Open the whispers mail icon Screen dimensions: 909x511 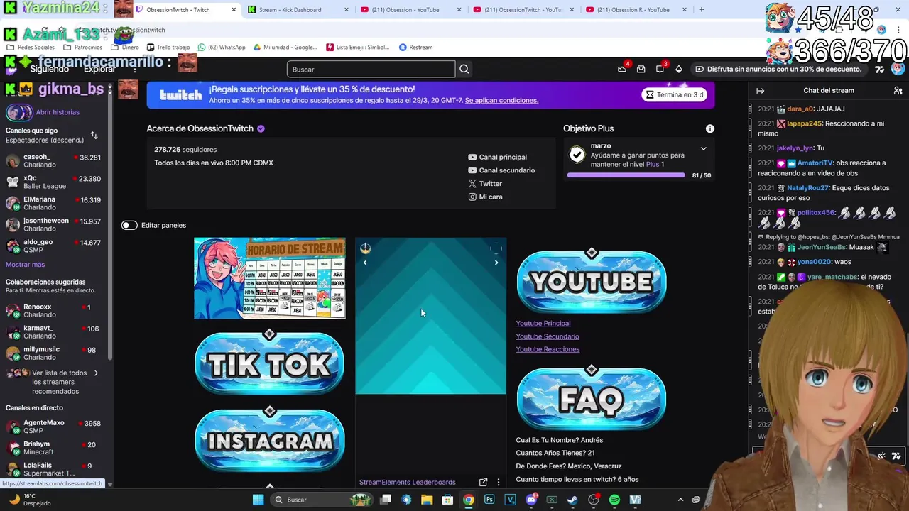(x=641, y=69)
